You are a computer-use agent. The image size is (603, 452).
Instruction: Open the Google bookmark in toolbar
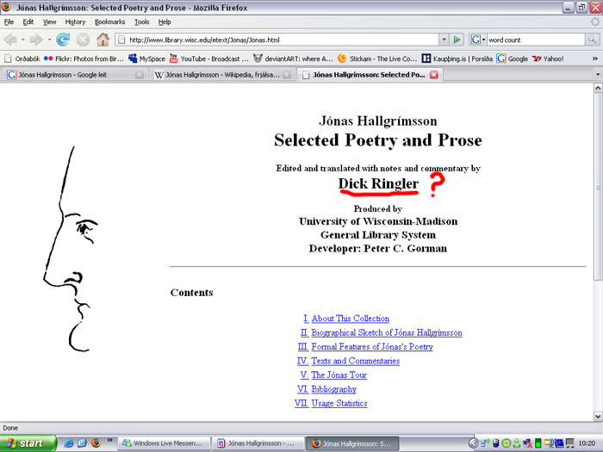[512, 59]
